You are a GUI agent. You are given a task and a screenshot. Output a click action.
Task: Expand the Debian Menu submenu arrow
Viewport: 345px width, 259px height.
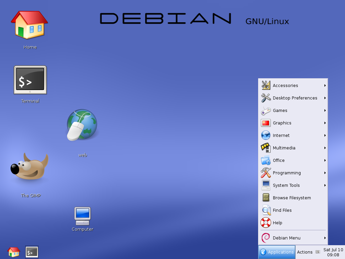coord(325,238)
